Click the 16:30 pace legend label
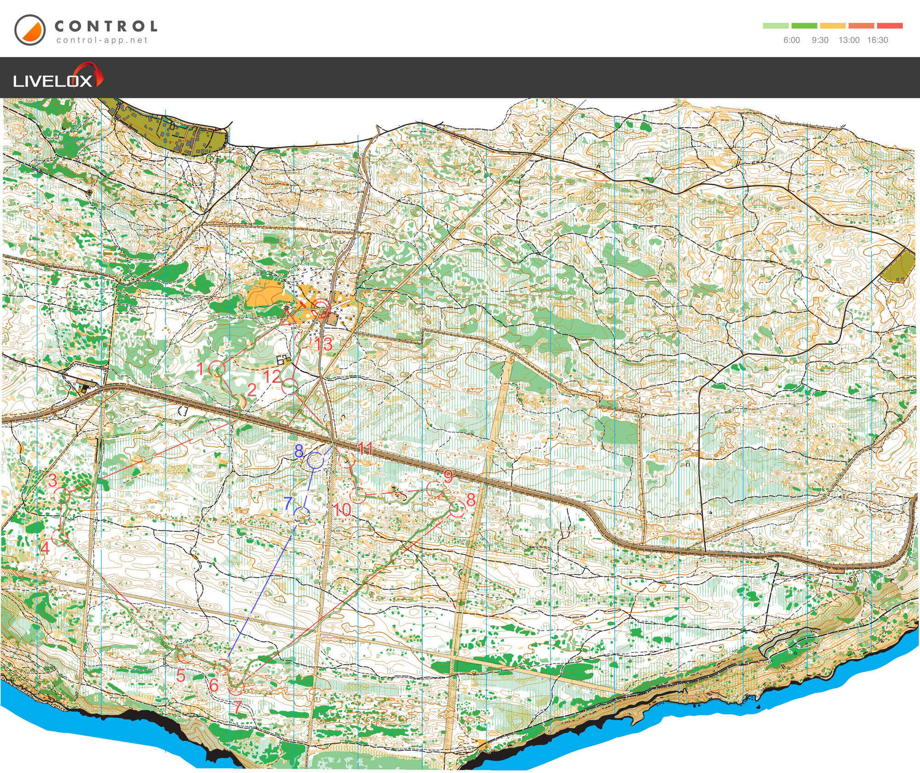Screen dimensions: 920x773 click(877, 40)
